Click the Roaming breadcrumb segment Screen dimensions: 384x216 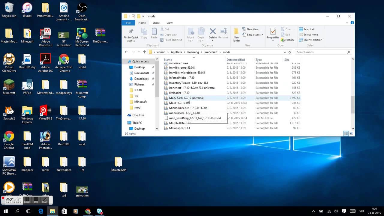pyautogui.click(x=193, y=52)
